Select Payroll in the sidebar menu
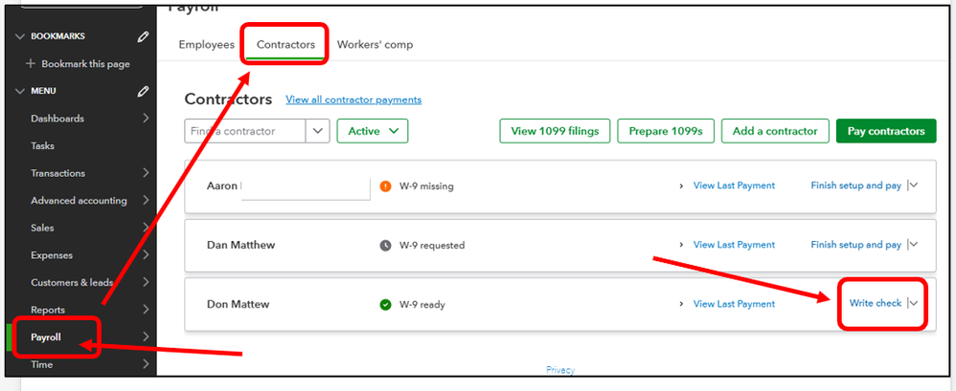The width and height of the screenshot is (956, 391). (46, 337)
